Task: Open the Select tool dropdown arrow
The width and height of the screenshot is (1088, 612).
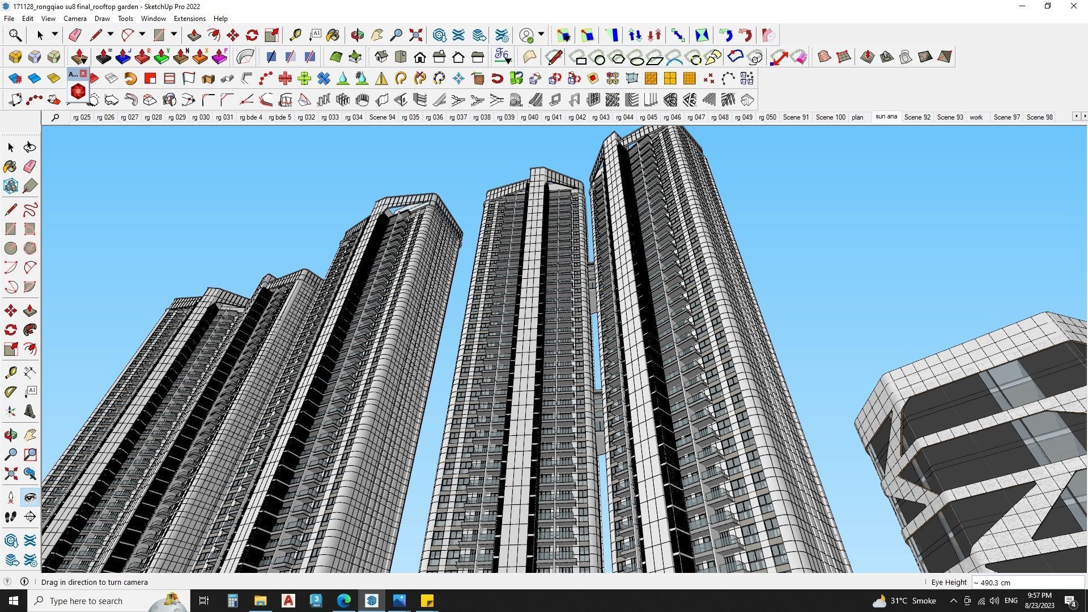Action: [x=55, y=35]
